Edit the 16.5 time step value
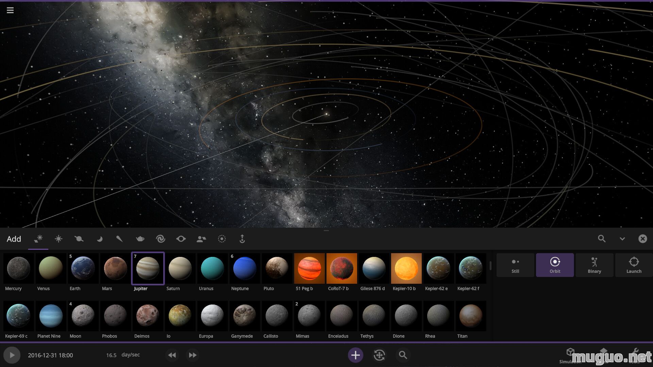Viewport: 653px width, 367px height. pos(111,355)
